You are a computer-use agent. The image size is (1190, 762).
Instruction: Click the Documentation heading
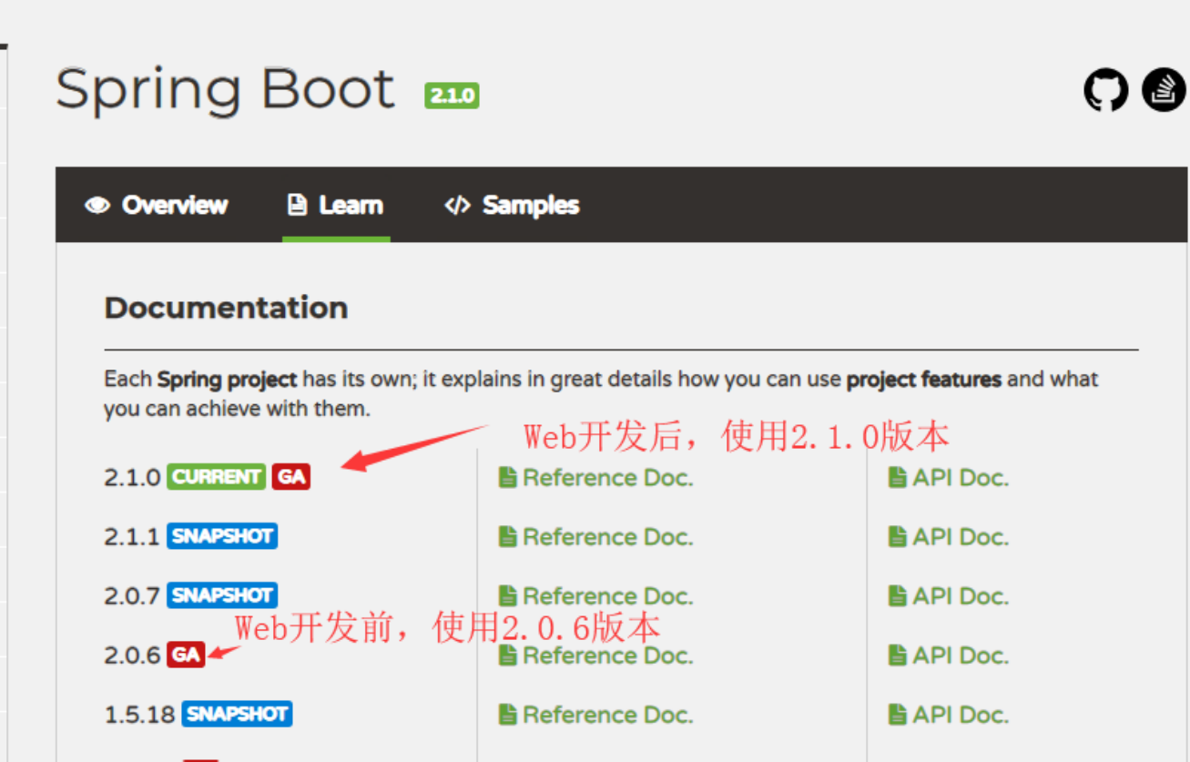point(226,308)
